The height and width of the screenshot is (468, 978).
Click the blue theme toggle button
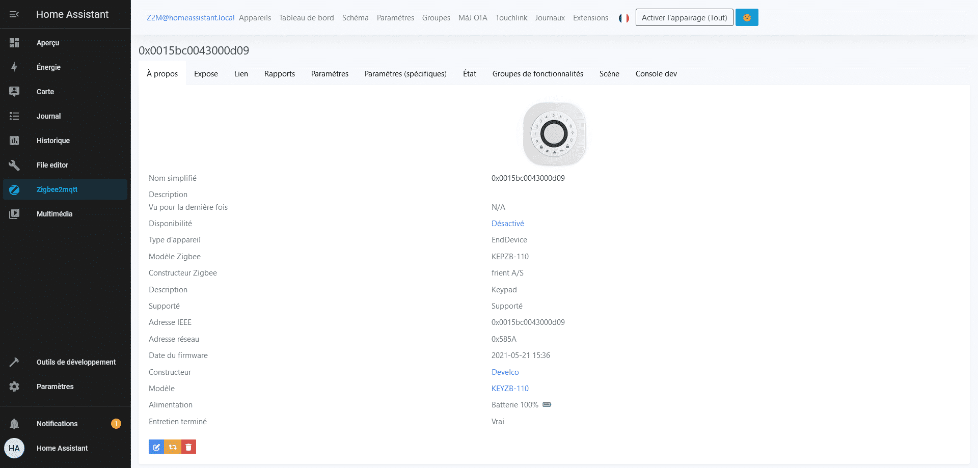(x=747, y=17)
